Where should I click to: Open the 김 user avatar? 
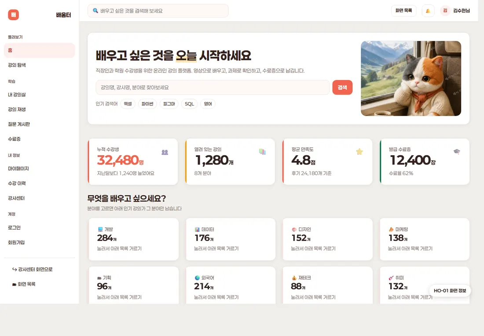click(445, 11)
